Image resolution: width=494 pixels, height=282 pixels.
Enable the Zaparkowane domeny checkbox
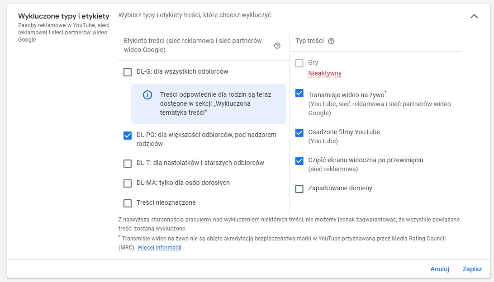[299, 188]
